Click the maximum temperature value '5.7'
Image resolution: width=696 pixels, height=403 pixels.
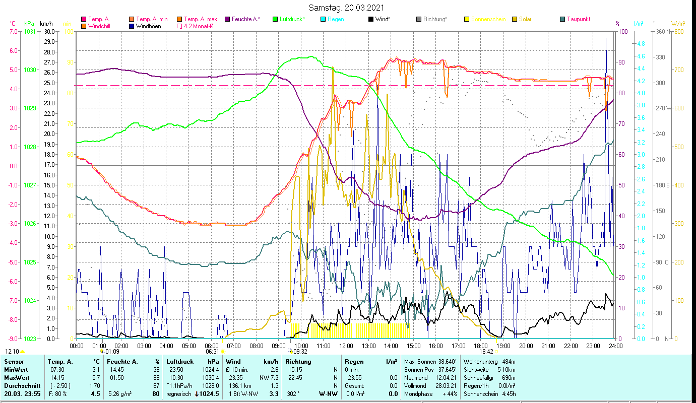[x=97, y=378]
